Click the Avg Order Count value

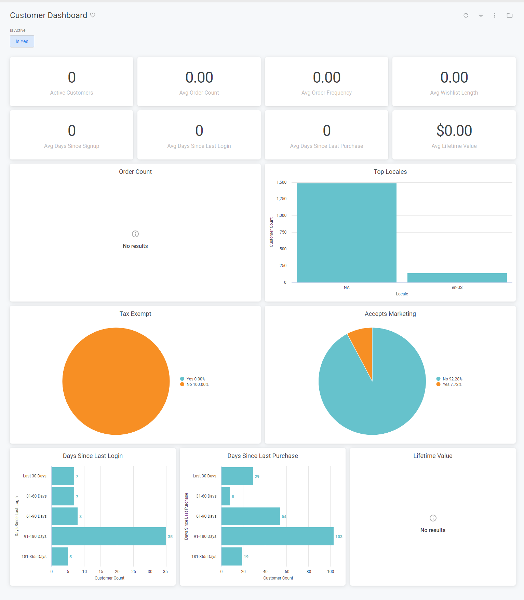click(199, 78)
